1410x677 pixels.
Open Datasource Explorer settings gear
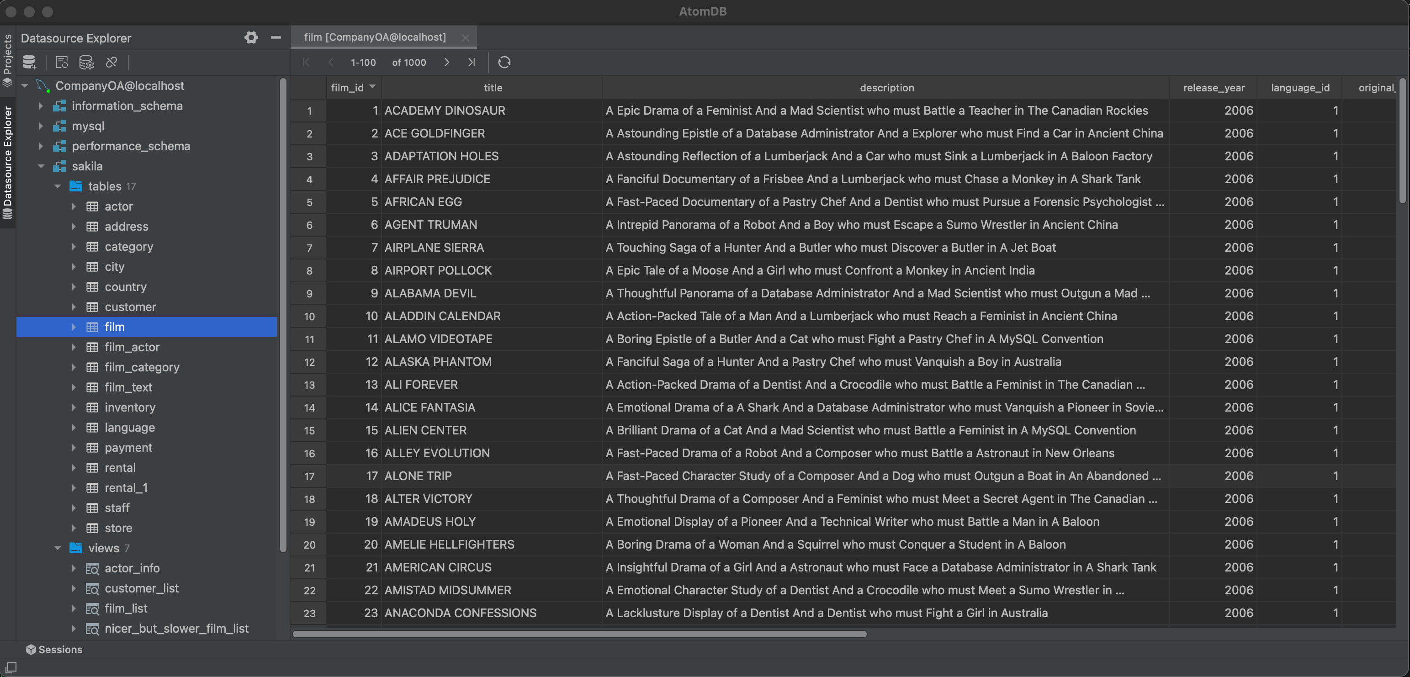pyautogui.click(x=251, y=38)
